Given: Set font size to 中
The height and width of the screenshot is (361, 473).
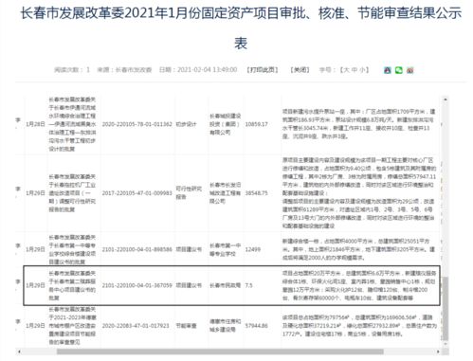Looking at the screenshot, I should click(355, 70).
